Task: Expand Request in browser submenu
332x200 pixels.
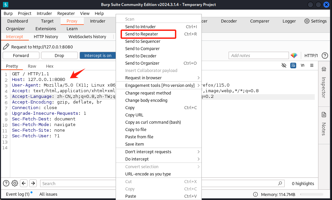Action: [159, 78]
